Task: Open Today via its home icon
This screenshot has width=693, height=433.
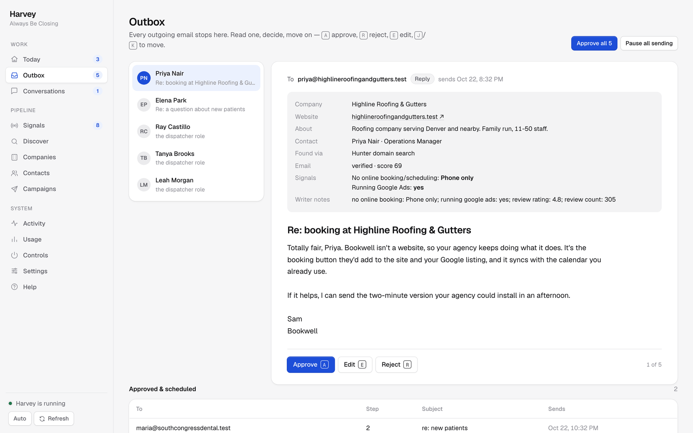Action: click(14, 59)
